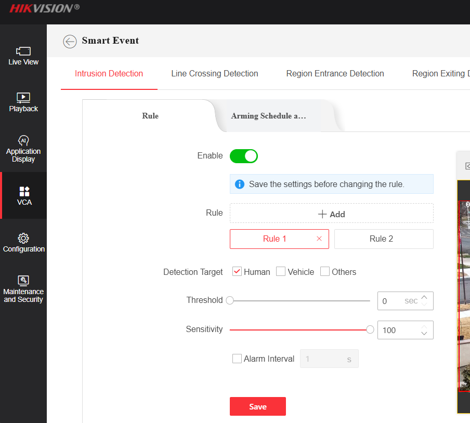Open the AI Application Display icon

click(x=23, y=140)
